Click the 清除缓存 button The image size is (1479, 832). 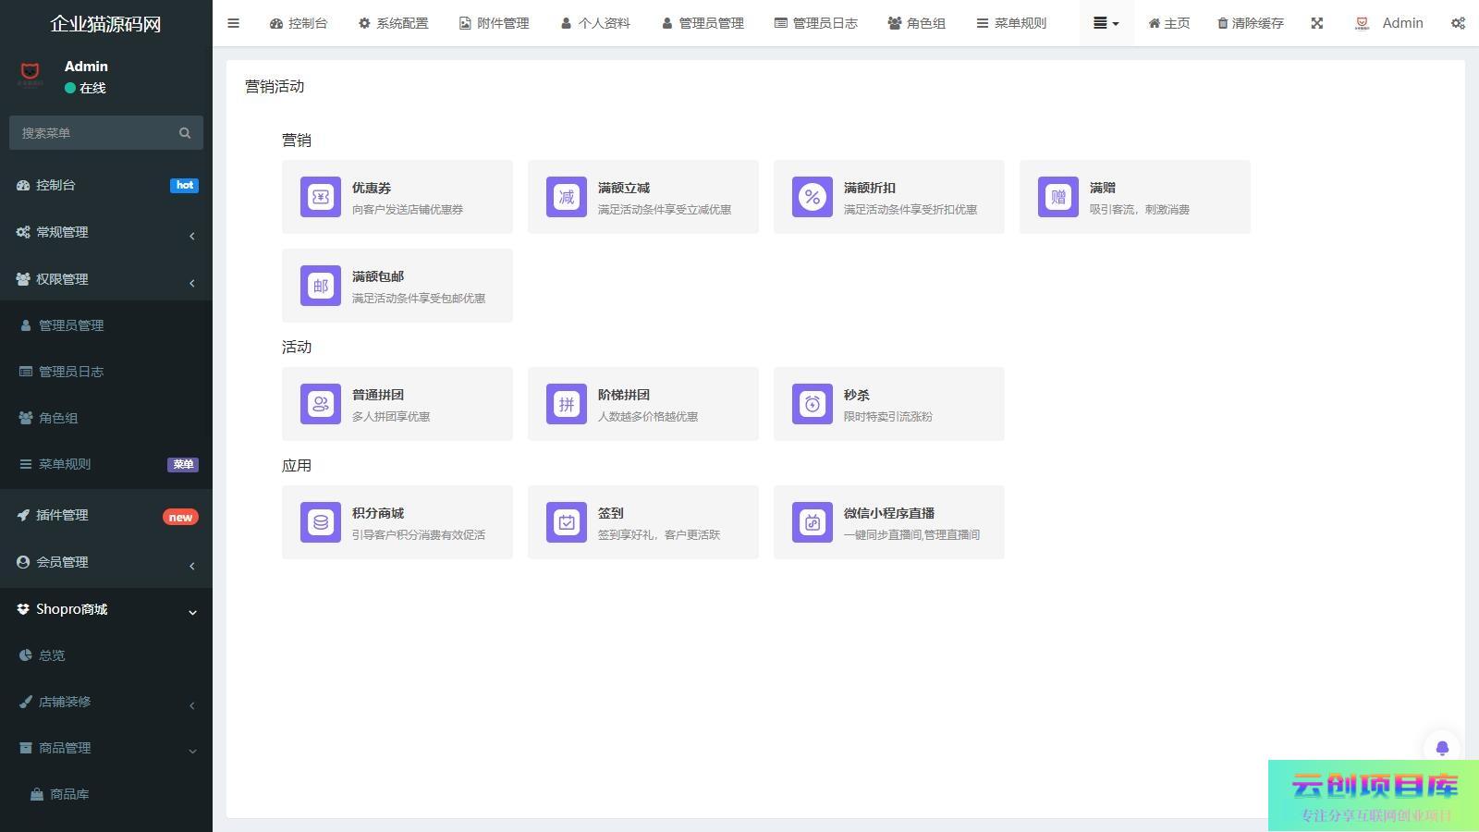pos(1250,23)
